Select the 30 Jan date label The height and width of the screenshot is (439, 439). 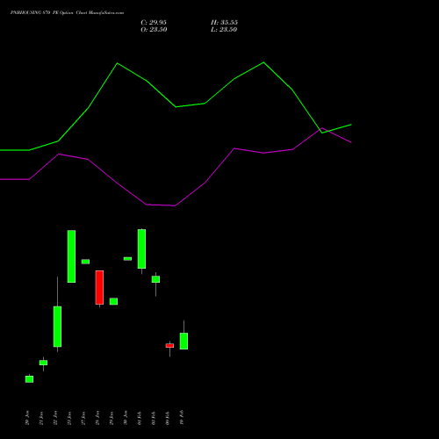tap(126, 418)
